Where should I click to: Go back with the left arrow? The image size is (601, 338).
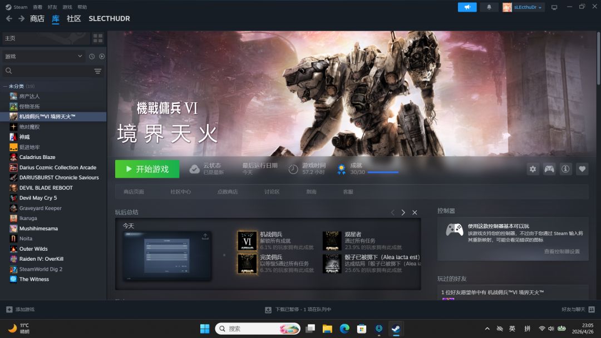point(9,18)
